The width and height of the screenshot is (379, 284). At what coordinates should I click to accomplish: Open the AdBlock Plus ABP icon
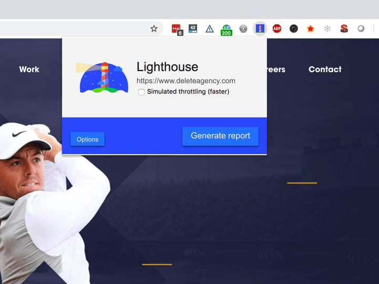pos(276,28)
